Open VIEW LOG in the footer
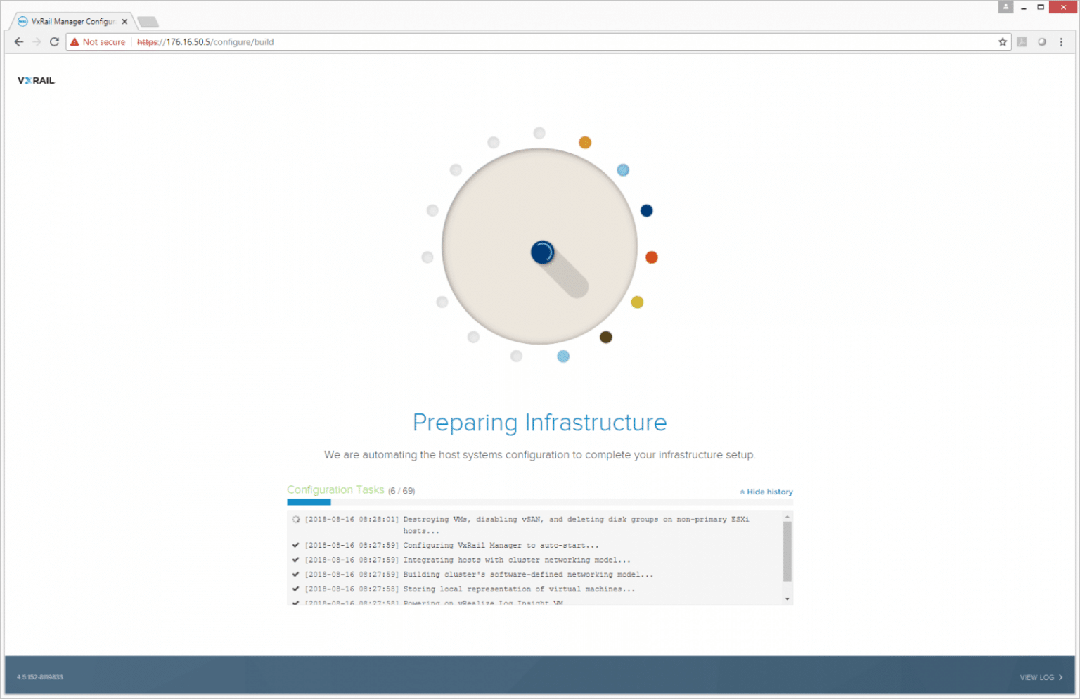1080x699 pixels. pyautogui.click(x=1041, y=677)
